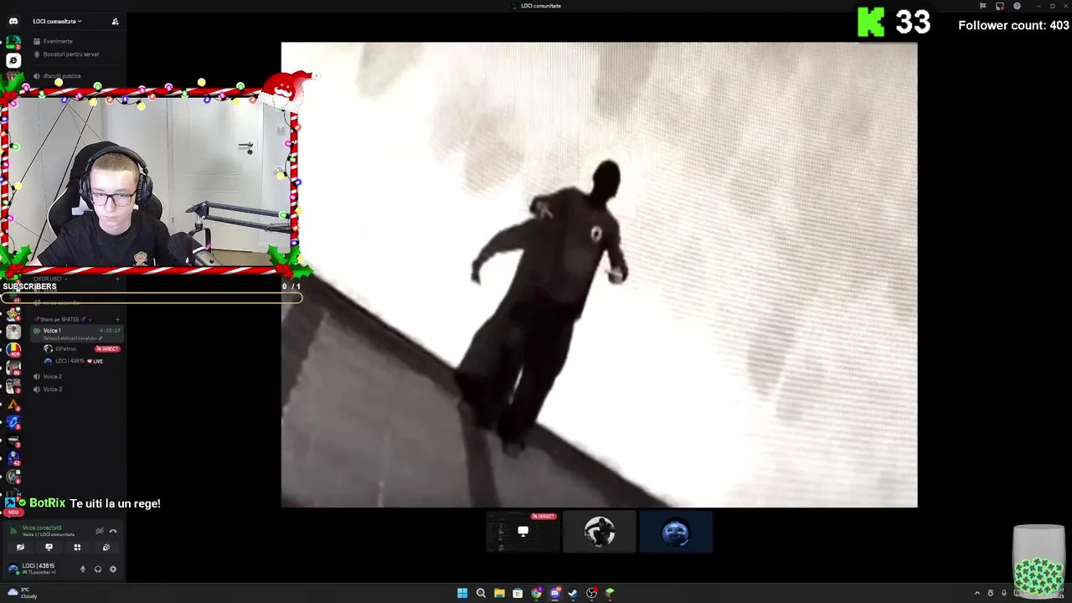Screen dimensions: 1072x603
Task: Open the Cloudy weather widget
Action: pos(22,593)
